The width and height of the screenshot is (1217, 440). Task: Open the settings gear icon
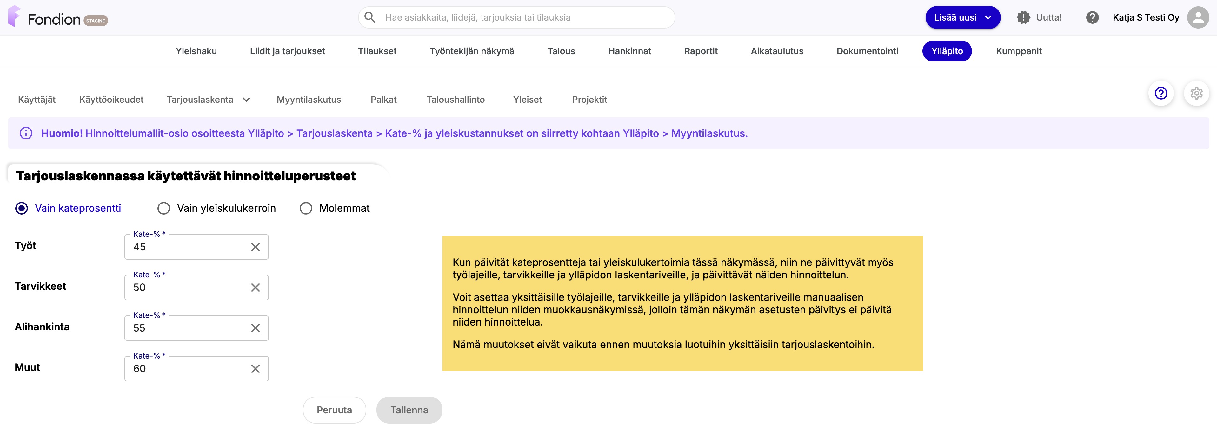[x=1196, y=94]
